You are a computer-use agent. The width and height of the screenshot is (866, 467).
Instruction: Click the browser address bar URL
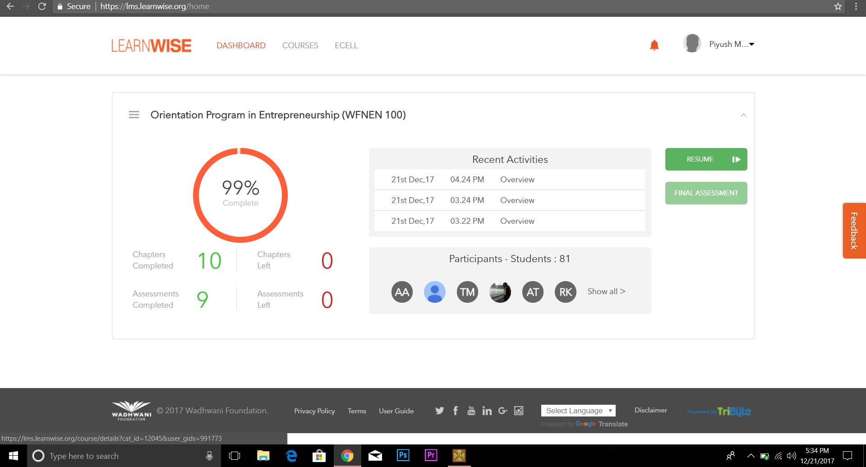coord(155,6)
